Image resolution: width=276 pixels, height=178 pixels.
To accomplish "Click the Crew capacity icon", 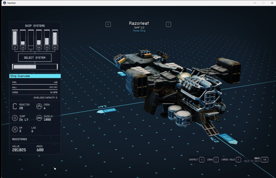I will point(39,106).
